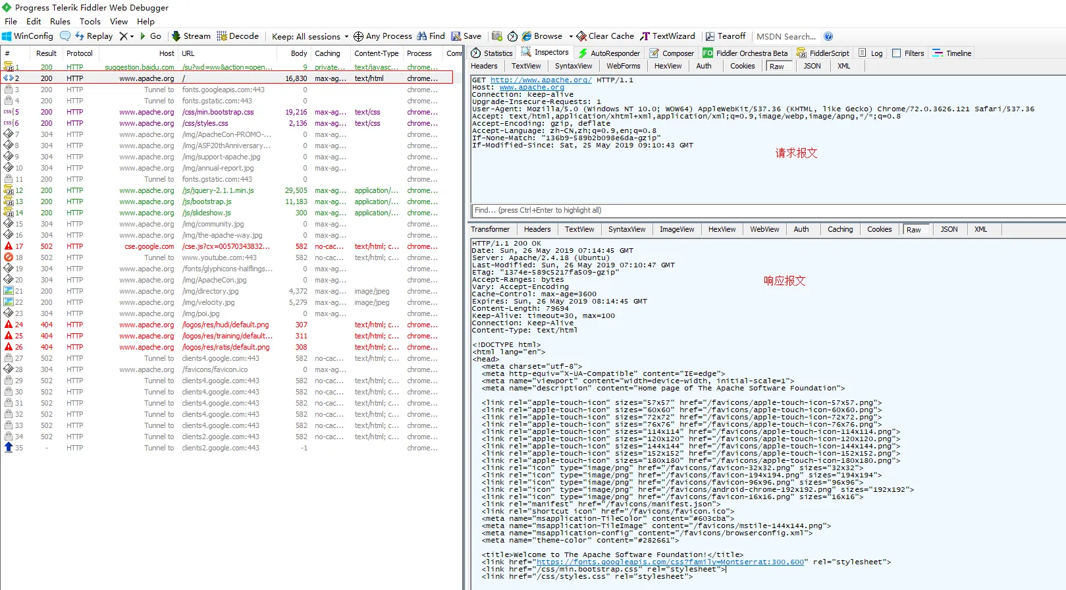
Task: Expand the Browse dropdown arrow
Action: click(571, 37)
